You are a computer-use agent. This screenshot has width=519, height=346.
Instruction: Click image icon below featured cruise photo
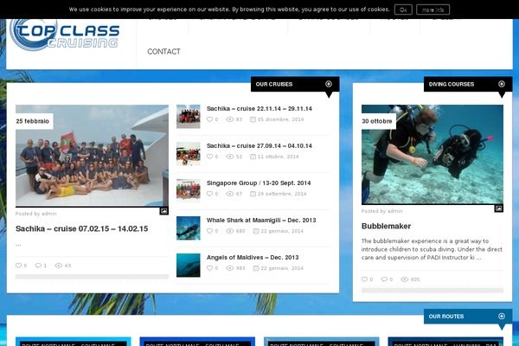[163, 211]
